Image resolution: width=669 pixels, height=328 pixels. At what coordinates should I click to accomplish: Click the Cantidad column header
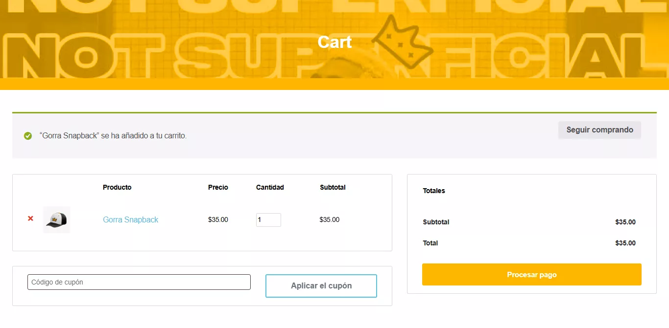[270, 187]
